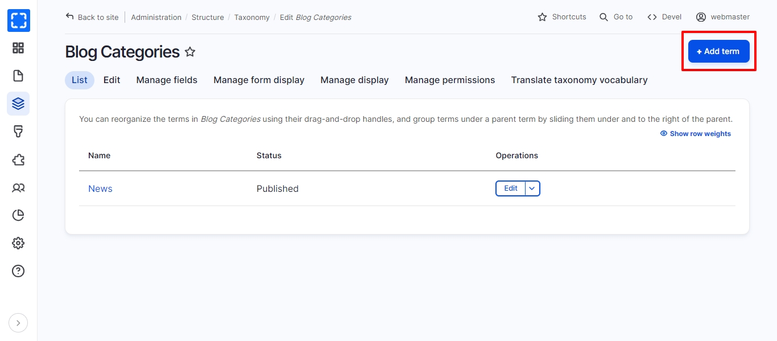Open the dropdown arrow next to Edit
Screen dimensions: 777x341
[532, 188]
